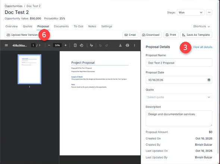This screenshot has height=164, width=220.
Task: Click the redo icon in PDF toolbar
Action: pyautogui.click(x=107, y=45)
